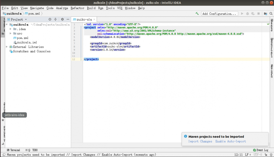The image size is (274, 157).
Task: Click the Build Project hammer icon
Action: (197, 13)
